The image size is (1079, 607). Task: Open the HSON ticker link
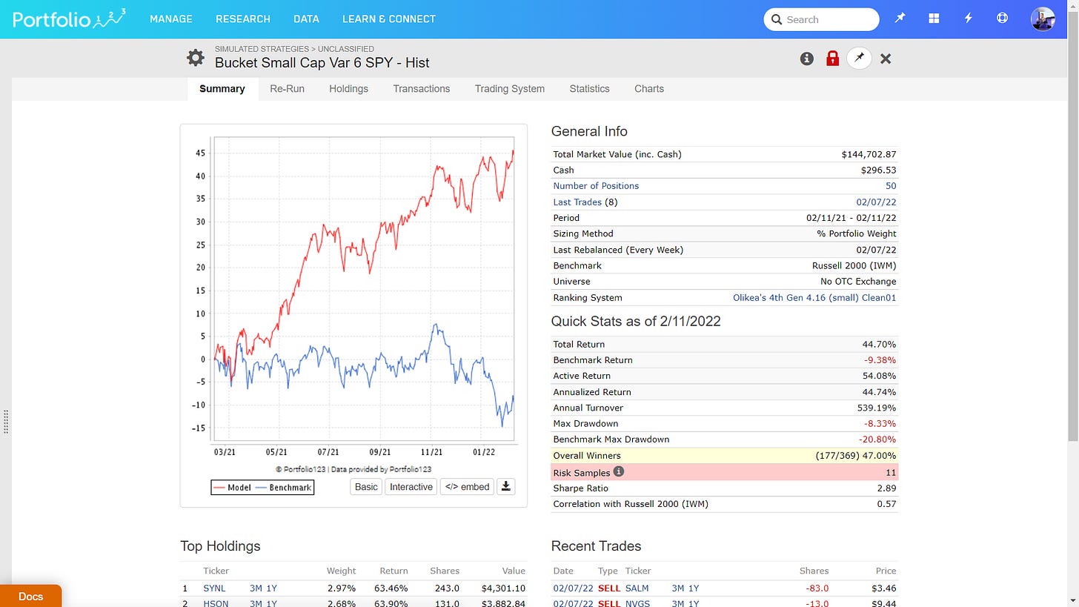click(x=216, y=603)
